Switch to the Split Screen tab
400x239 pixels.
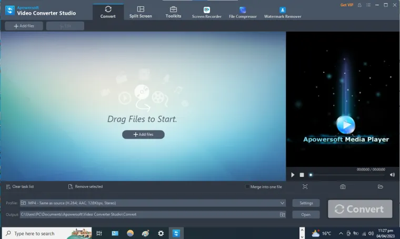[x=141, y=12]
